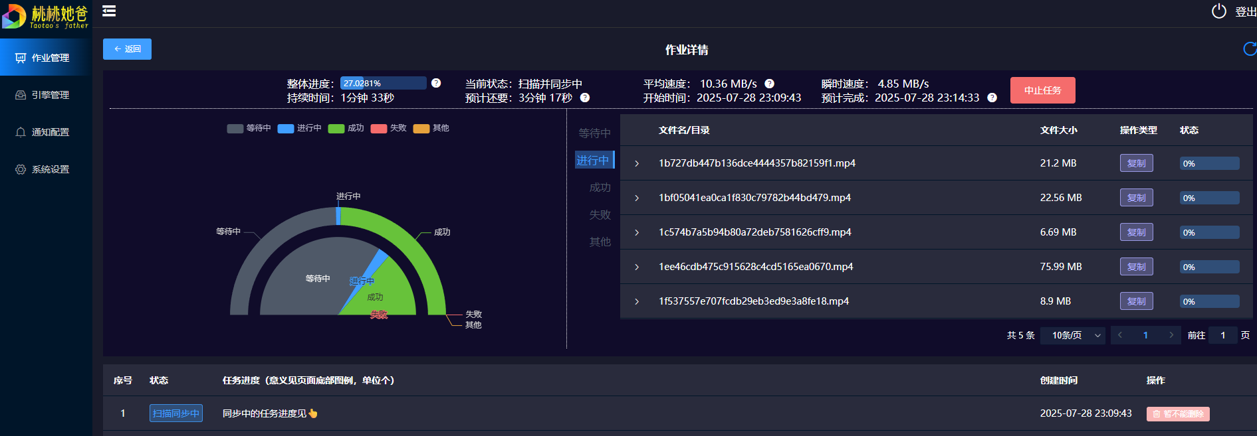1257x436 pixels.
Task: Open 引擎管理 in the sidebar
Action: [46, 95]
